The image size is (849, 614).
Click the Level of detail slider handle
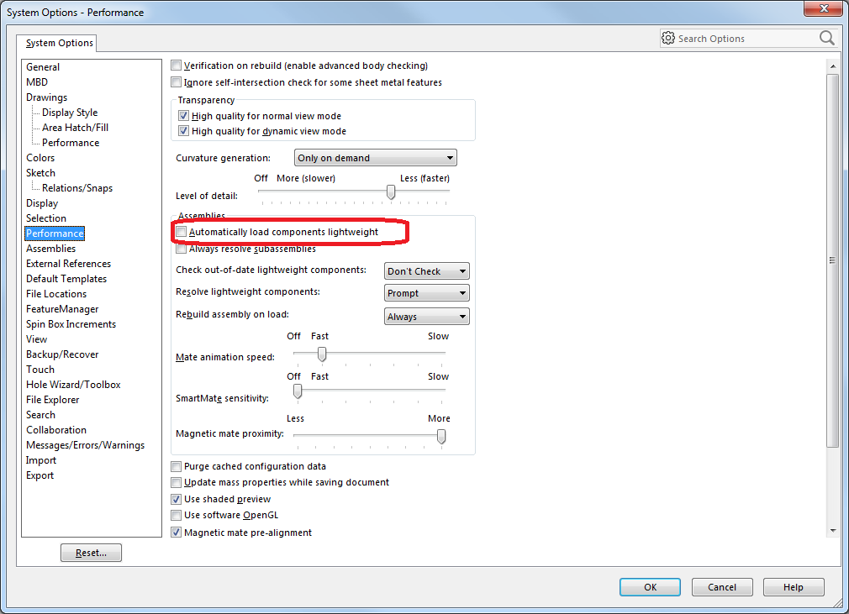click(x=391, y=193)
